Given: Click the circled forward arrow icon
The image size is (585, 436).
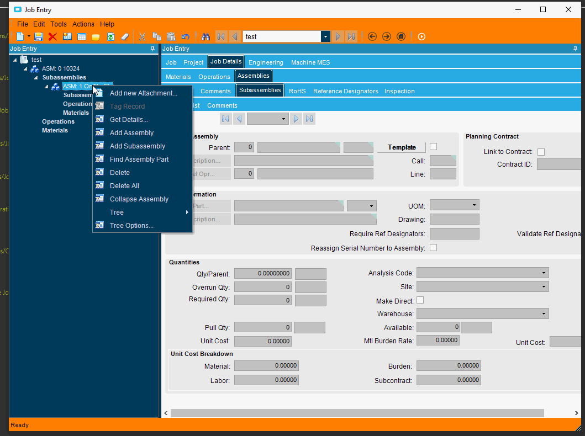Looking at the screenshot, I should coord(387,36).
